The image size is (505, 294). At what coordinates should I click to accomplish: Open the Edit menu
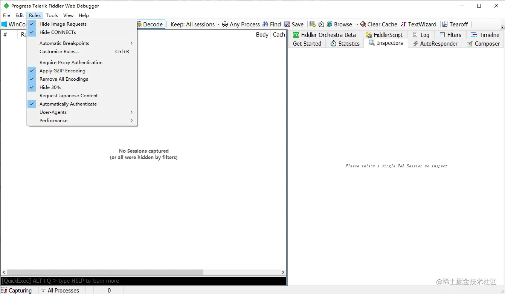[x=20, y=15]
